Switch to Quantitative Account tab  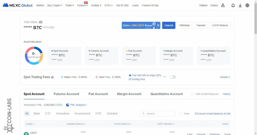point(166,94)
